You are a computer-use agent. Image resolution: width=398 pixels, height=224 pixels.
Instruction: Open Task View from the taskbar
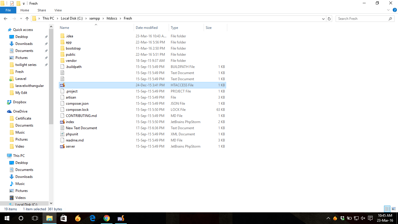tap(35, 218)
